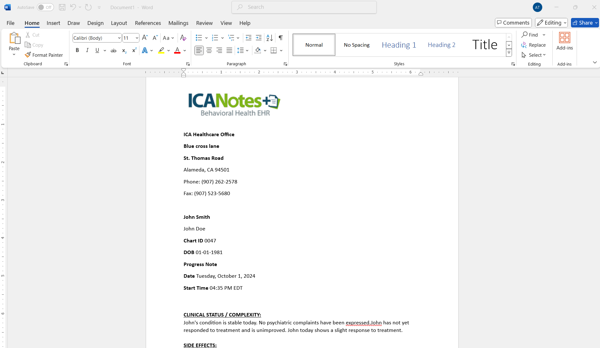600x348 pixels.
Task: Click Replace in Editing group
Action: tap(533, 45)
